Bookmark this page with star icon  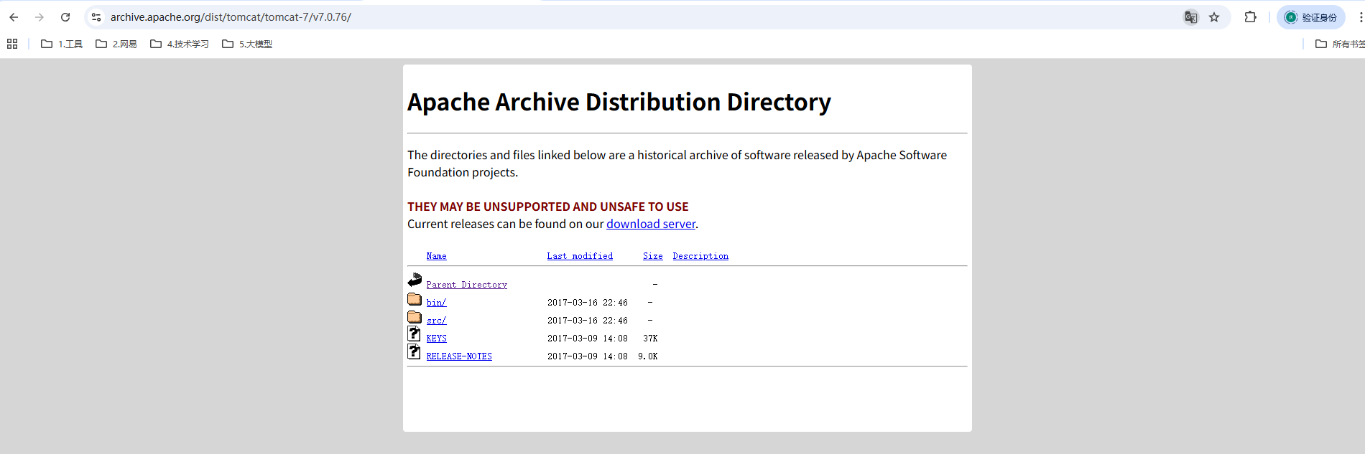1214,17
